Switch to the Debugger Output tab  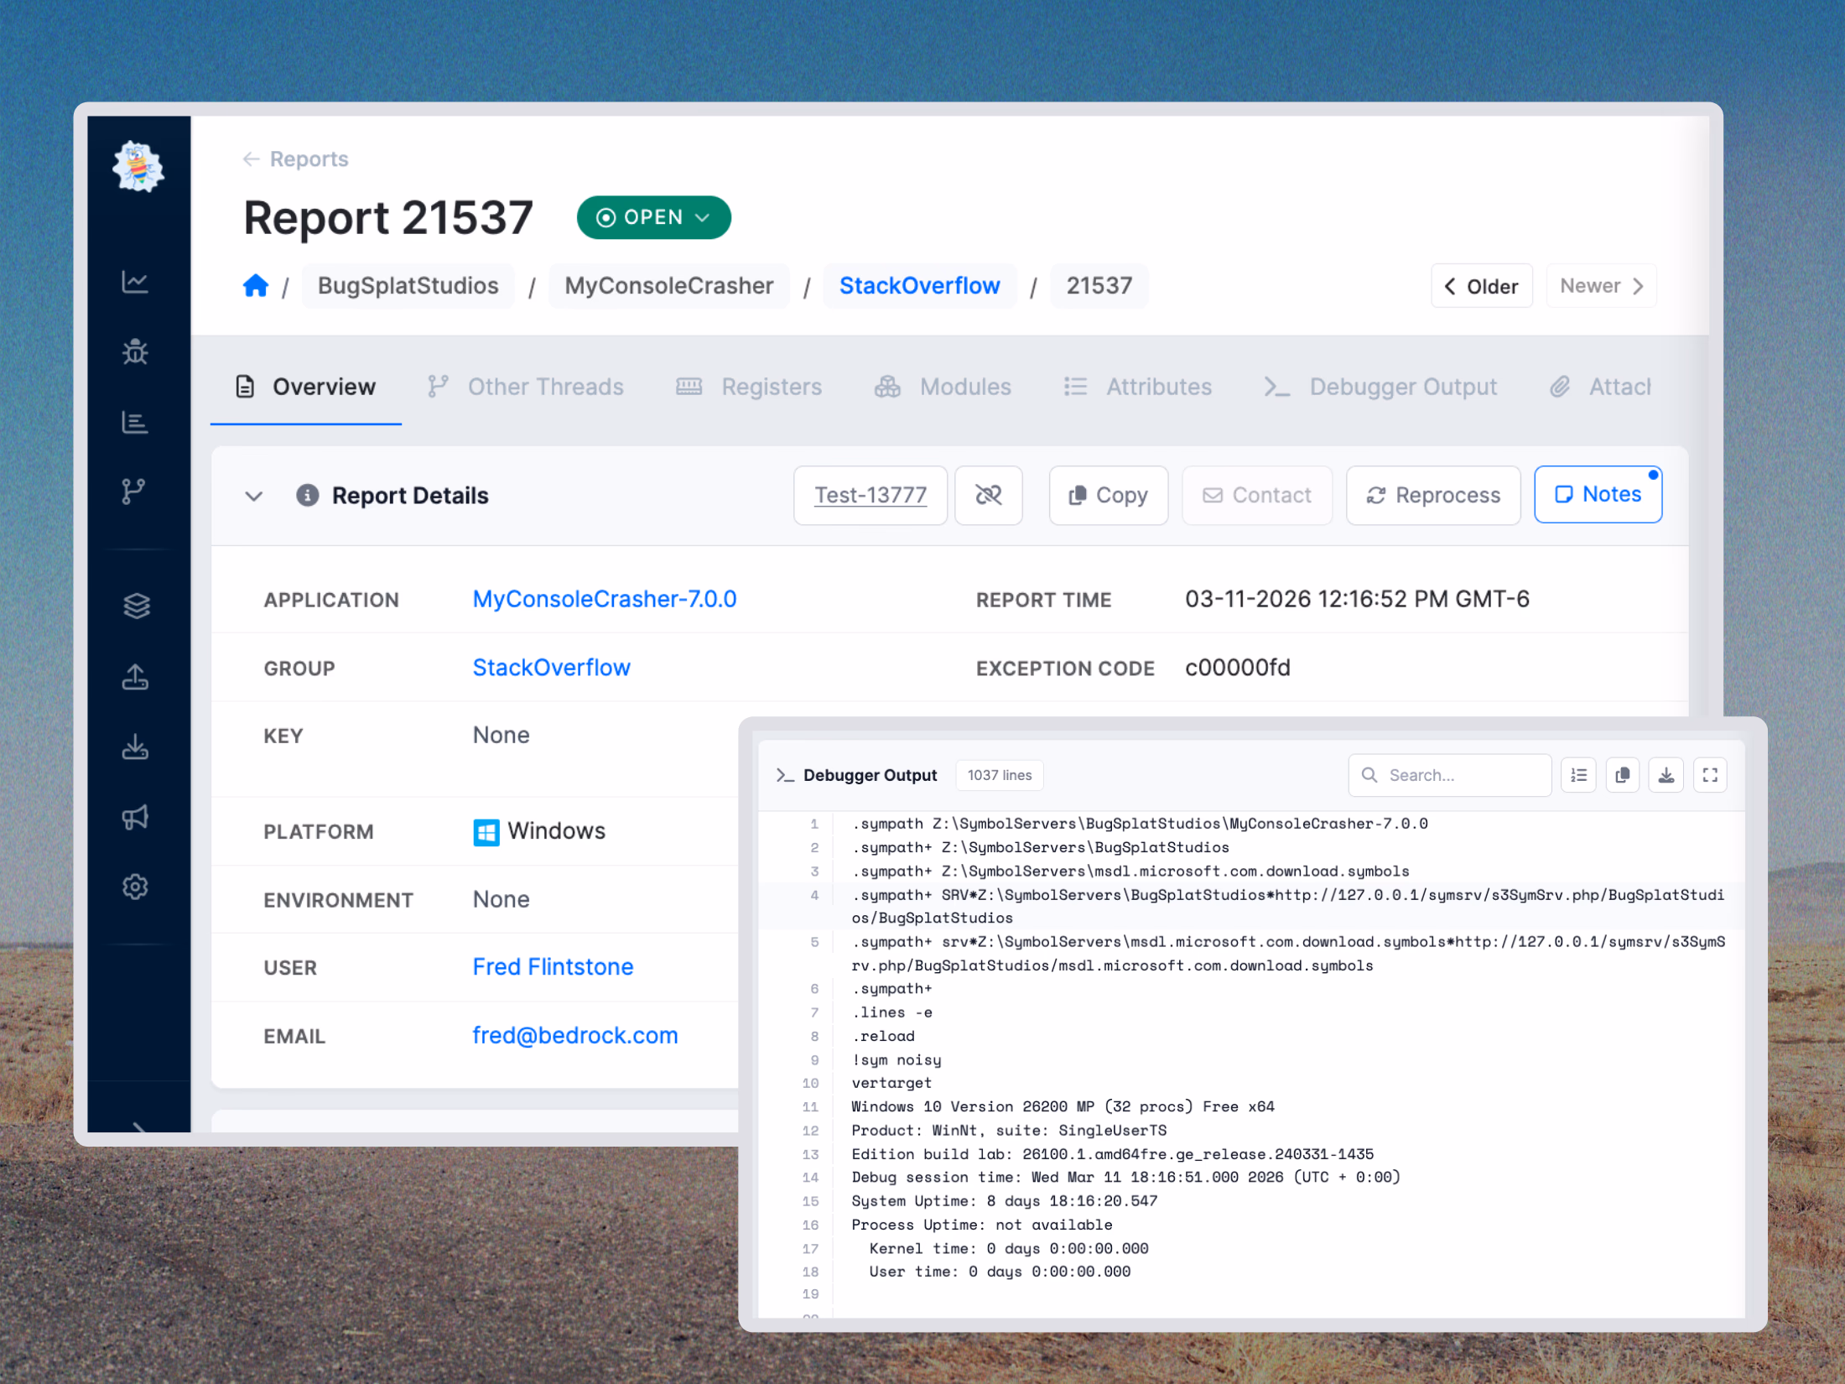point(1380,387)
